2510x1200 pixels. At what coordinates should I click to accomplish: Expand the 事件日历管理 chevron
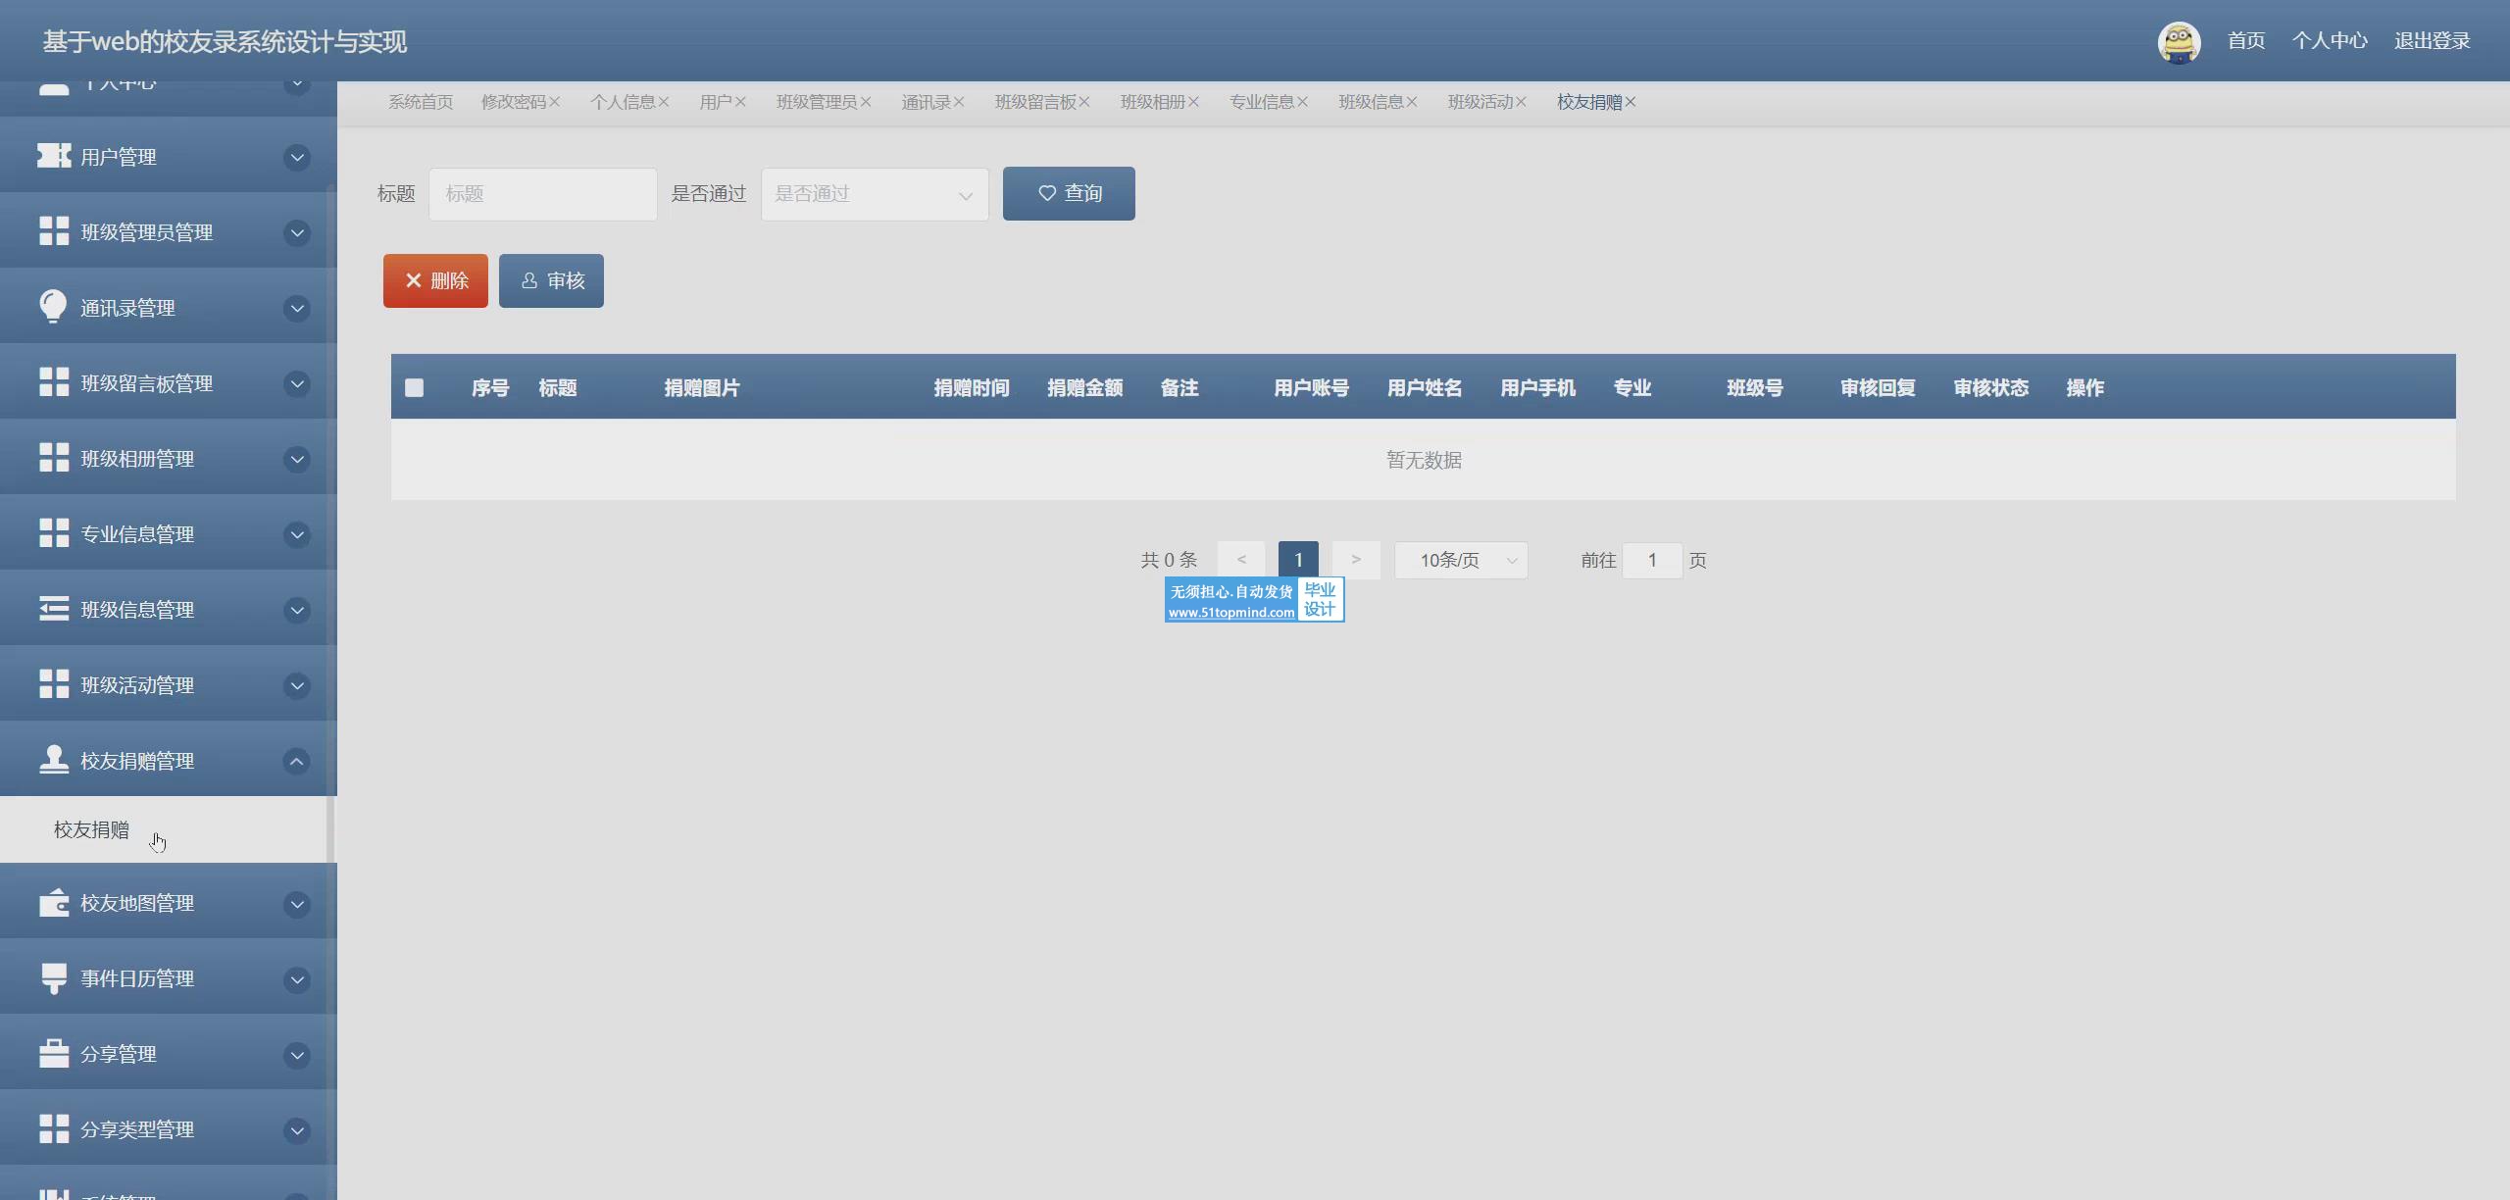coord(297,978)
